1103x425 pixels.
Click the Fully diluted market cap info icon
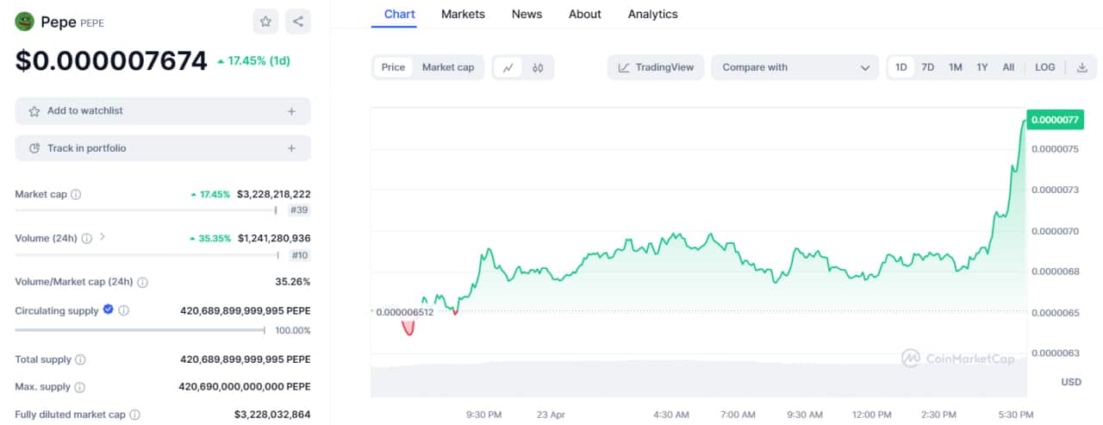[135, 415]
